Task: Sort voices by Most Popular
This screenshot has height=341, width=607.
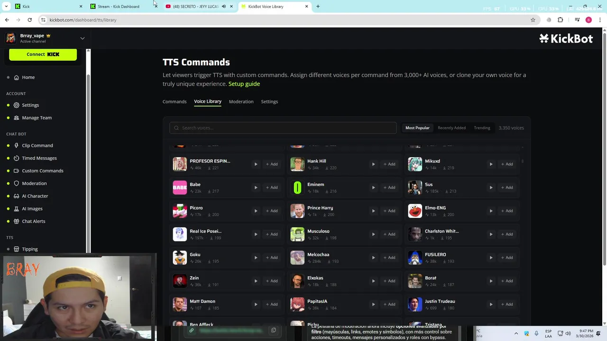Action: (417, 128)
